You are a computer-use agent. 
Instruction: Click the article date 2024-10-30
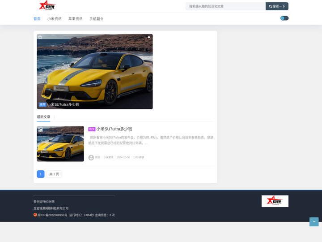click(x=123, y=157)
